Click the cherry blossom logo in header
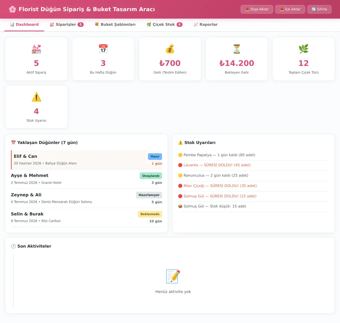Viewport: 340px width, 323px height. [12, 9]
